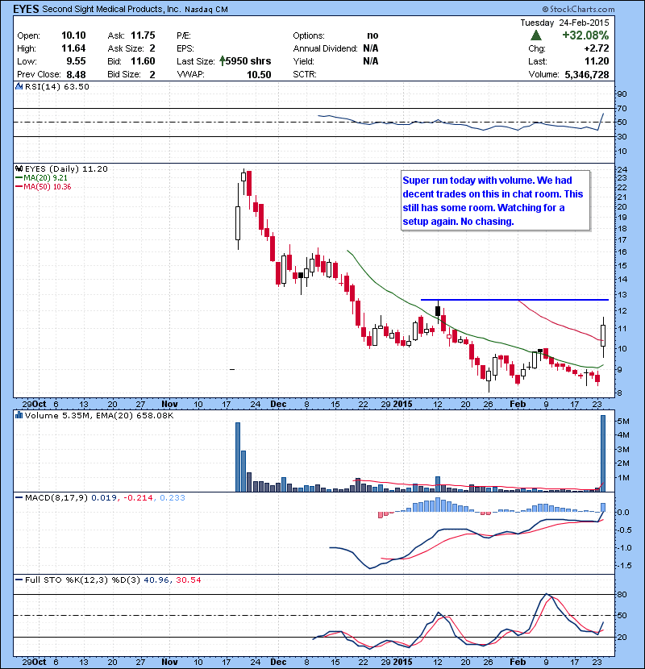Click the Volume 5.35M, EMA(20) 658.08K label
Image resolution: width=645 pixels, height=669 pixels.
pyautogui.click(x=99, y=415)
